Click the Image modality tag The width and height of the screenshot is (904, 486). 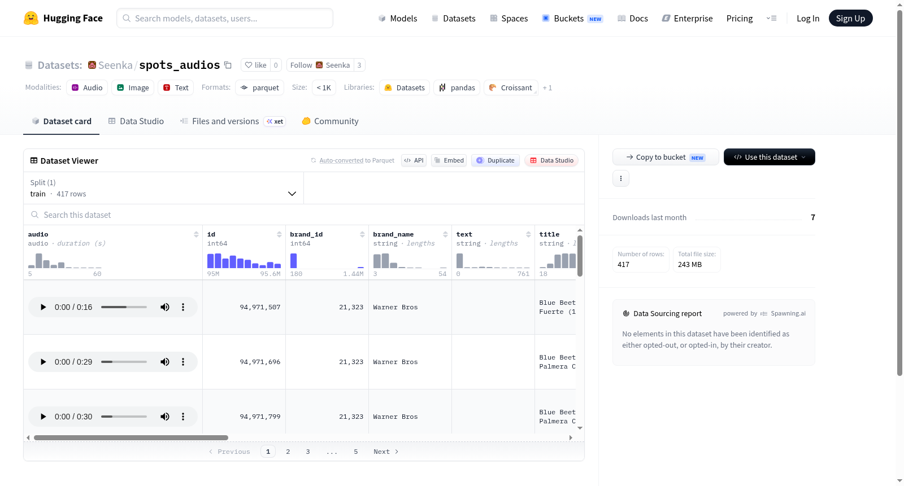[x=133, y=87]
